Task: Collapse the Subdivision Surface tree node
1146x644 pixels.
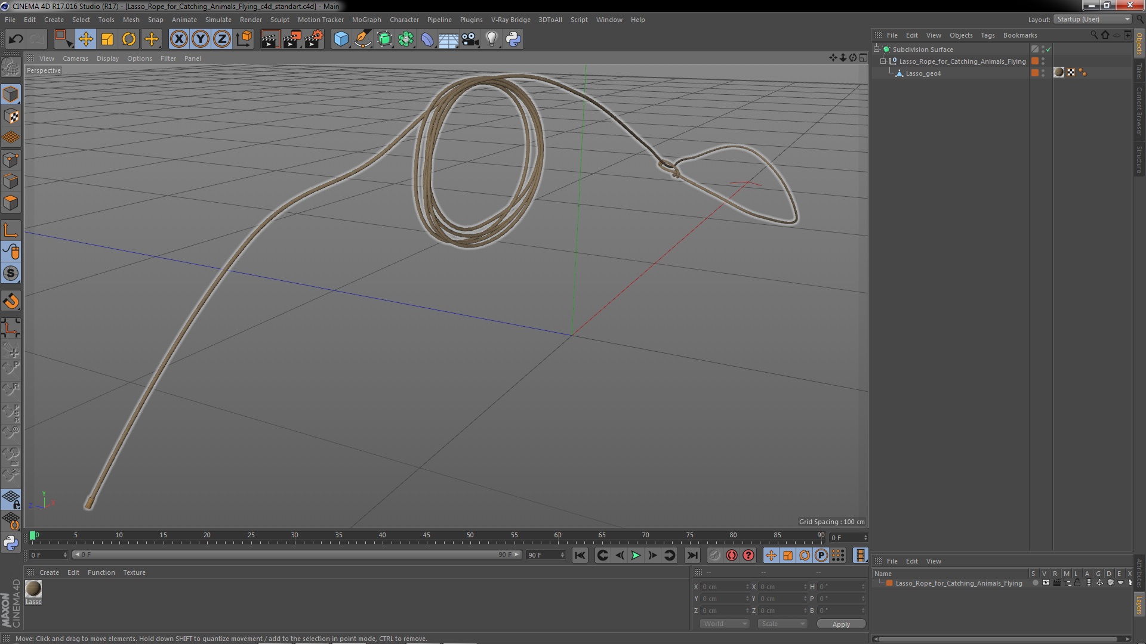Action: (x=877, y=49)
